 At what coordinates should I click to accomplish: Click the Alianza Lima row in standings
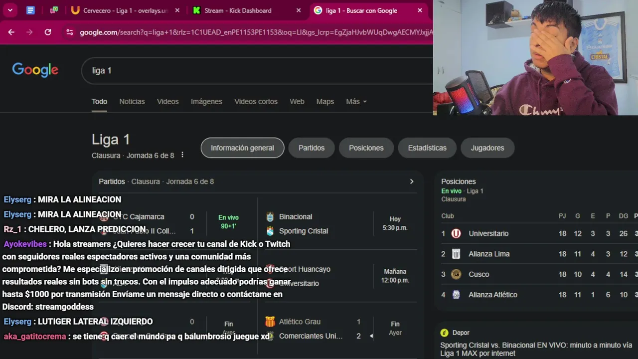538,254
